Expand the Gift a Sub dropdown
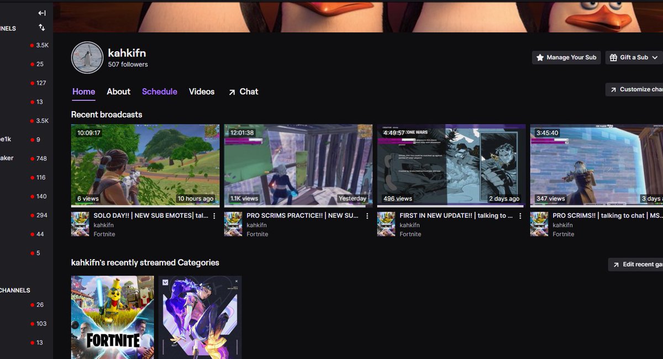 pos(634,57)
